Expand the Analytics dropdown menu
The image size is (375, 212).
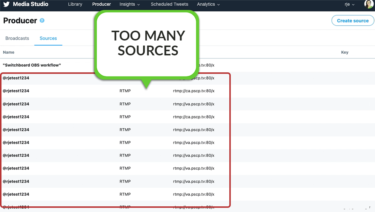208,4
